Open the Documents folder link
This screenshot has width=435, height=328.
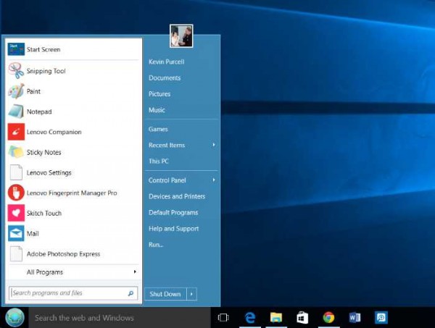165,78
